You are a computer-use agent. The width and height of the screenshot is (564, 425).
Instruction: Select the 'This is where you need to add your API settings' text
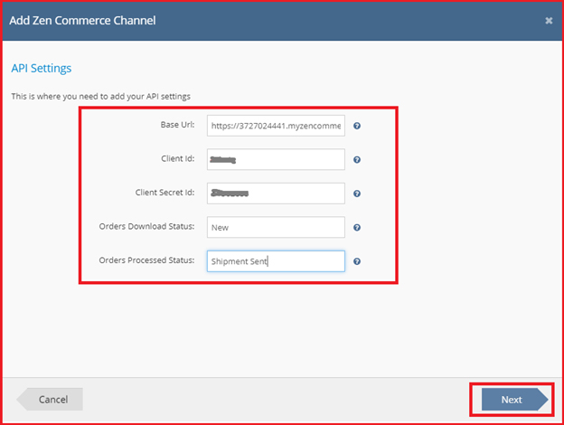coord(100,97)
